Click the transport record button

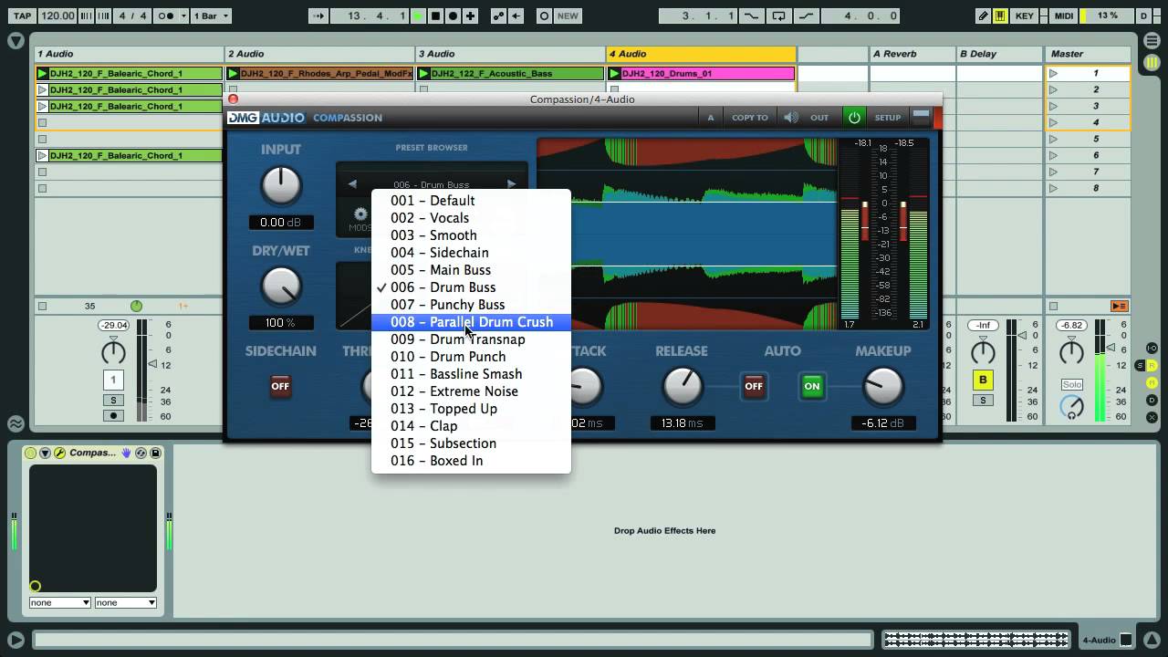click(x=453, y=16)
